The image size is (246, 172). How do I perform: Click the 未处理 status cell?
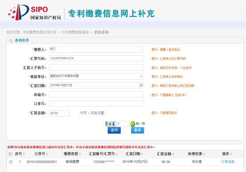[197, 162]
